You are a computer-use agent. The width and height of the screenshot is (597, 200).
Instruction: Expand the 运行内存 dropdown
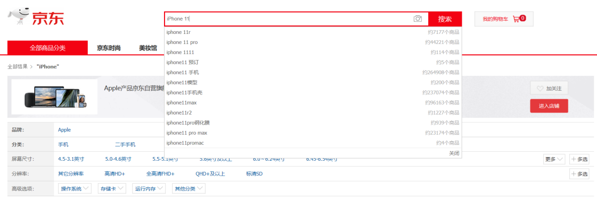(x=149, y=189)
